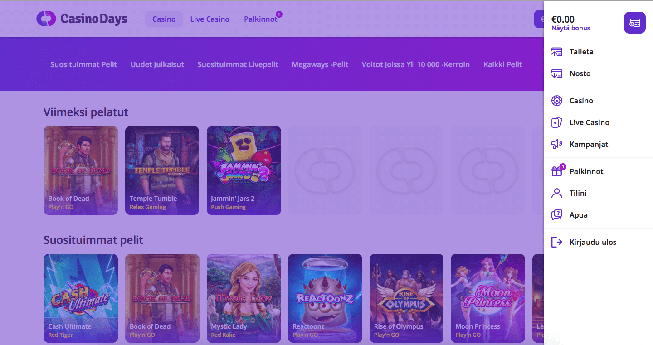Click the €0.00 balance amount
The image size is (653, 345).
tap(563, 19)
